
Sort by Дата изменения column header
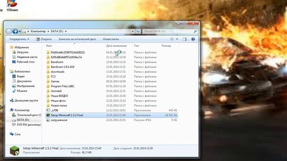[x=117, y=46]
